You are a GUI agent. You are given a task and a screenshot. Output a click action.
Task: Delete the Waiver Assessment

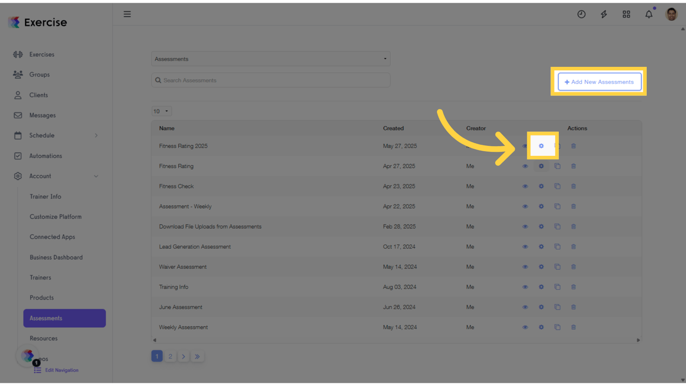(574, 266)
